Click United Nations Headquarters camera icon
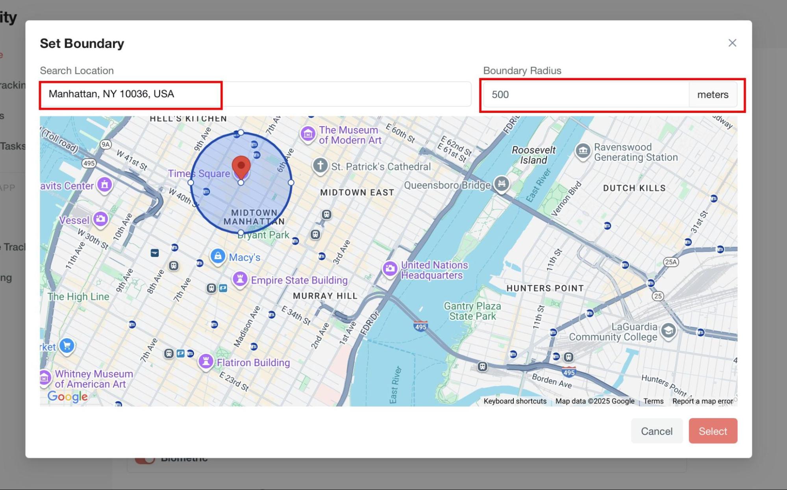The image size is (787, 490). [390, 269]
